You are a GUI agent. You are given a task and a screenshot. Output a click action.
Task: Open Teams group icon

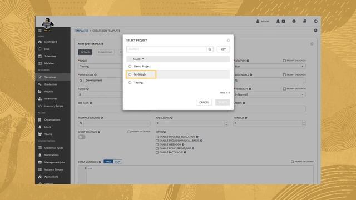[40, 134]
